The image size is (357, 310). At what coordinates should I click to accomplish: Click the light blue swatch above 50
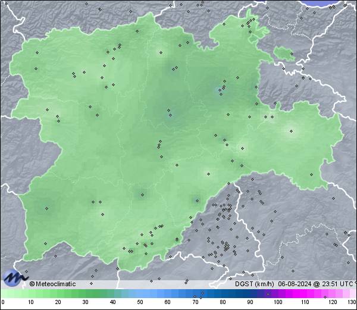tap(140, 293)
